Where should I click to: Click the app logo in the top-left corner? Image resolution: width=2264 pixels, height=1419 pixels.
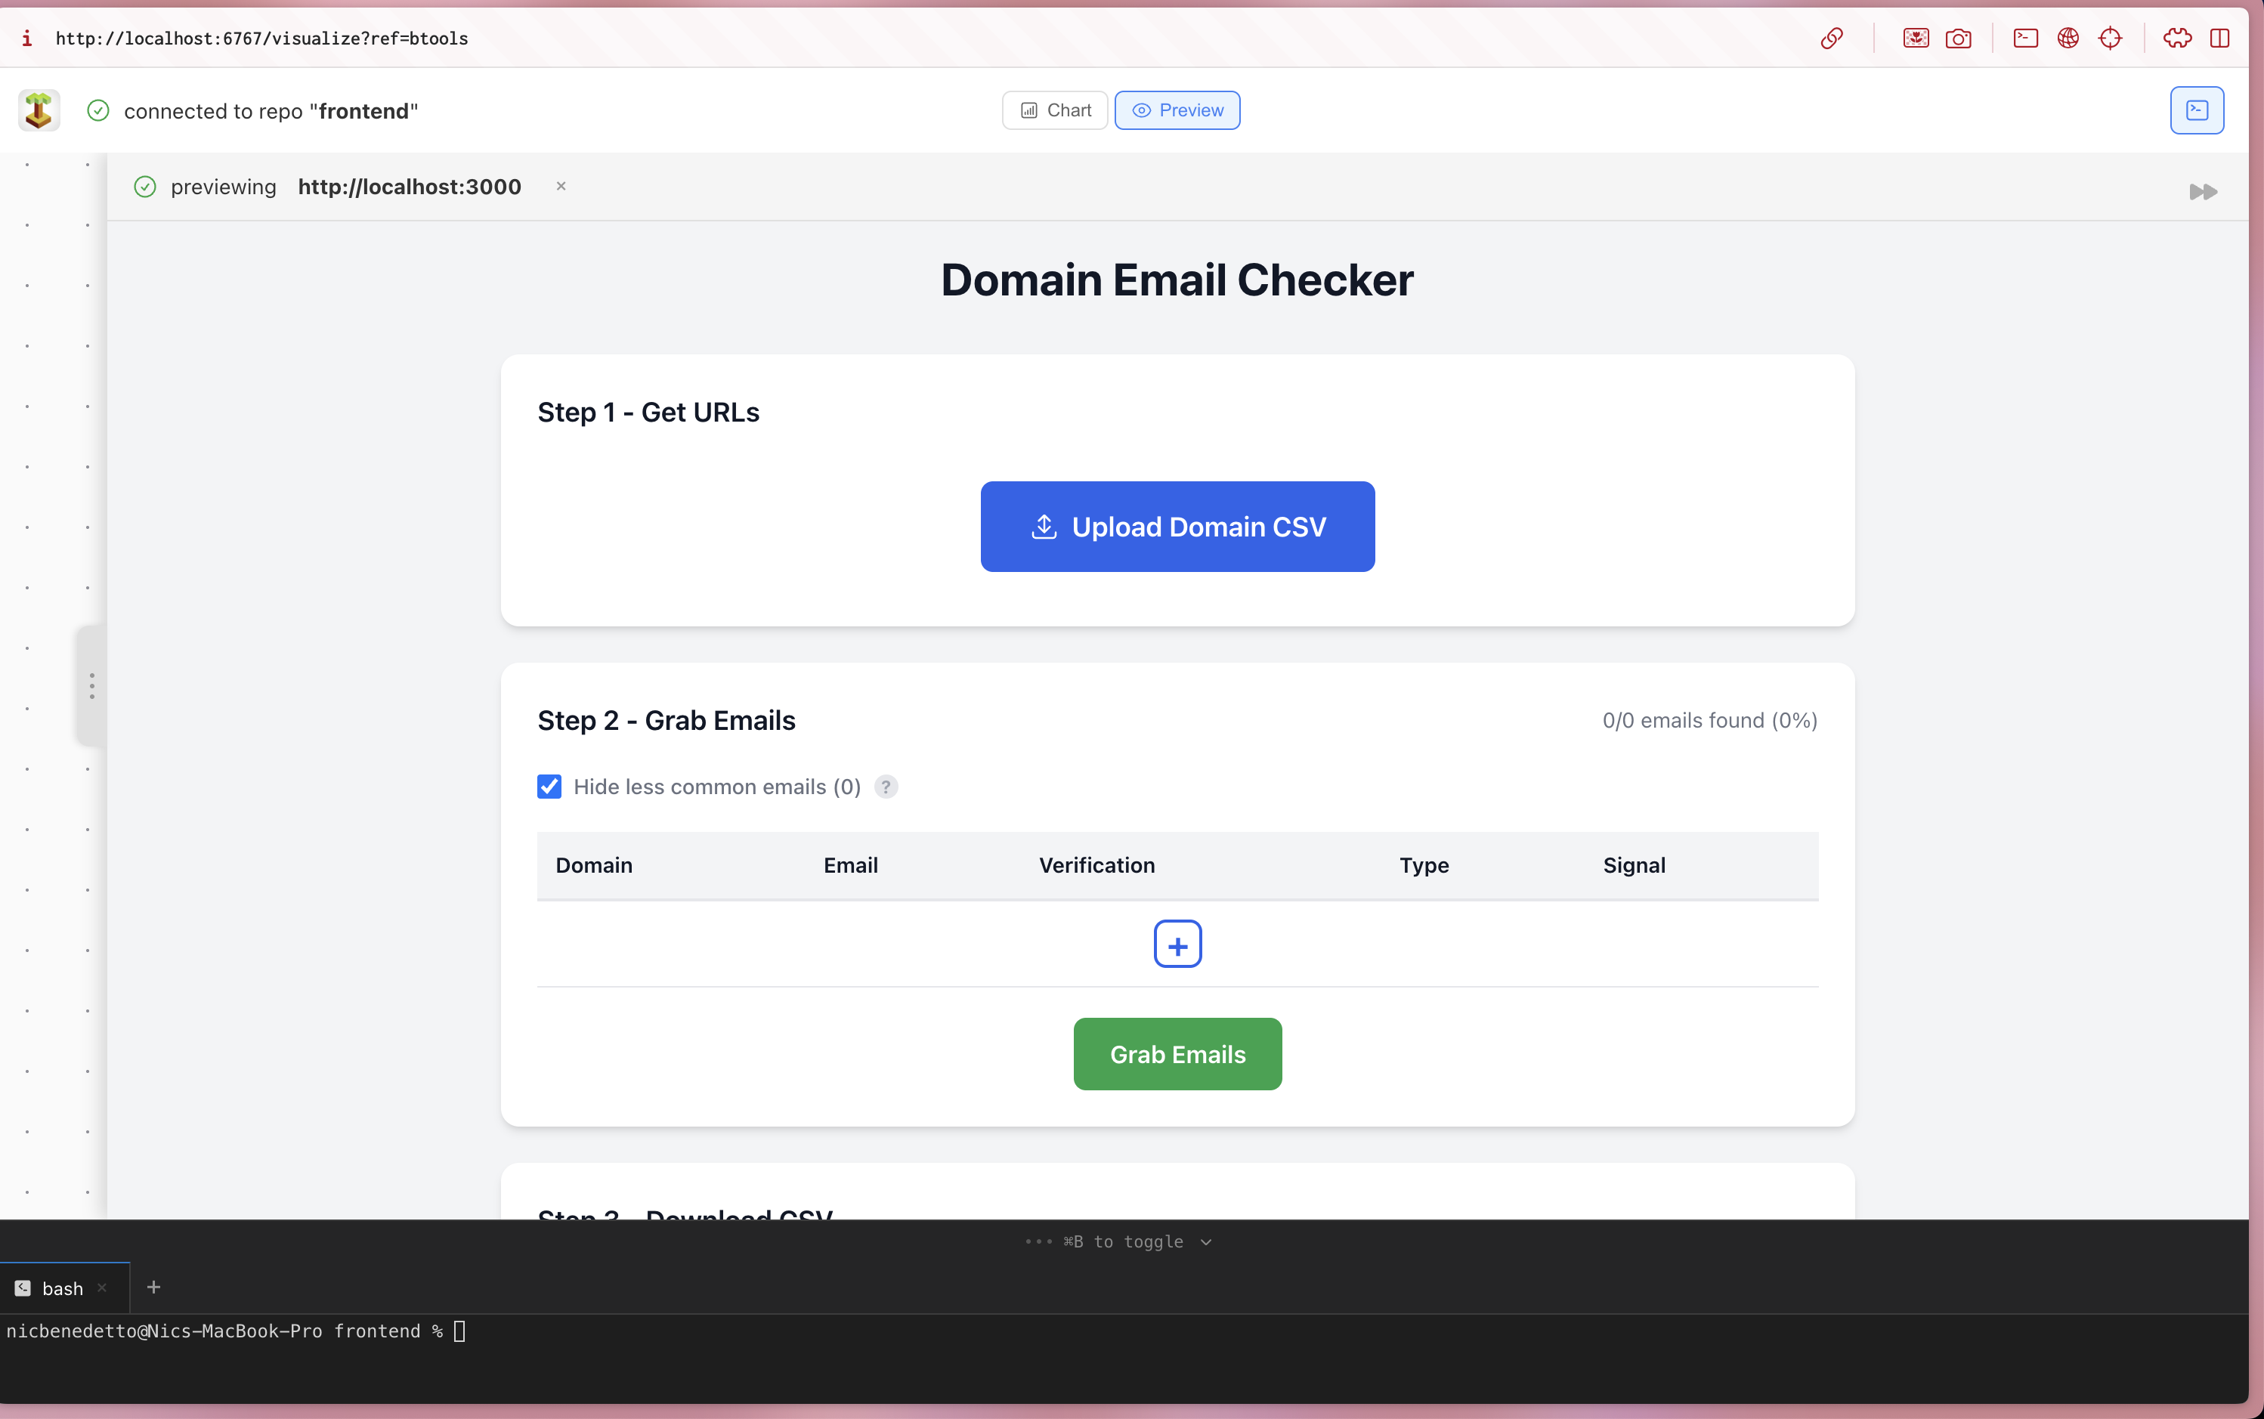[x=39, y=110]
